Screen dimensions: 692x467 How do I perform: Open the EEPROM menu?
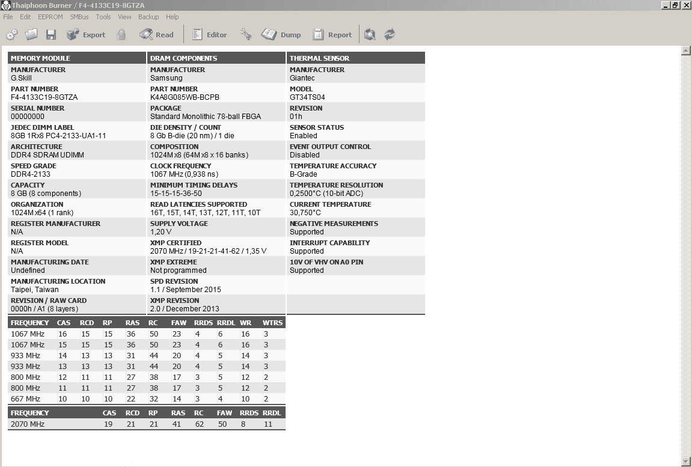click(51, 17)
